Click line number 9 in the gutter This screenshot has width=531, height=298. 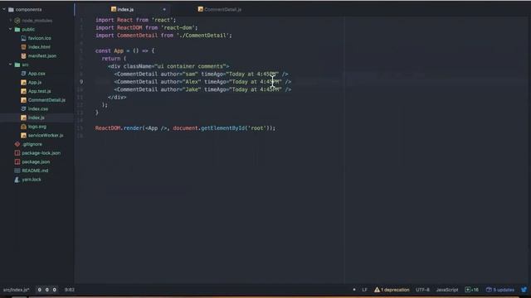coord(81,82)
